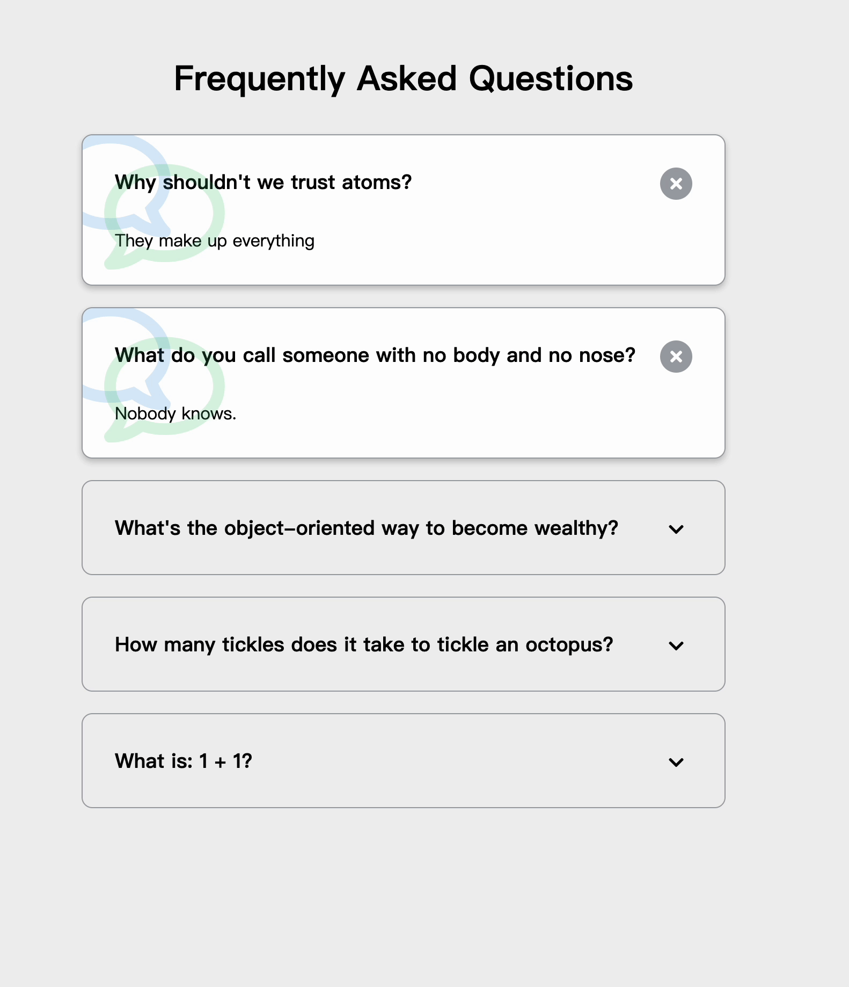
Task: Click the chat bubble icon in nobody card
Action: (153, 375)
